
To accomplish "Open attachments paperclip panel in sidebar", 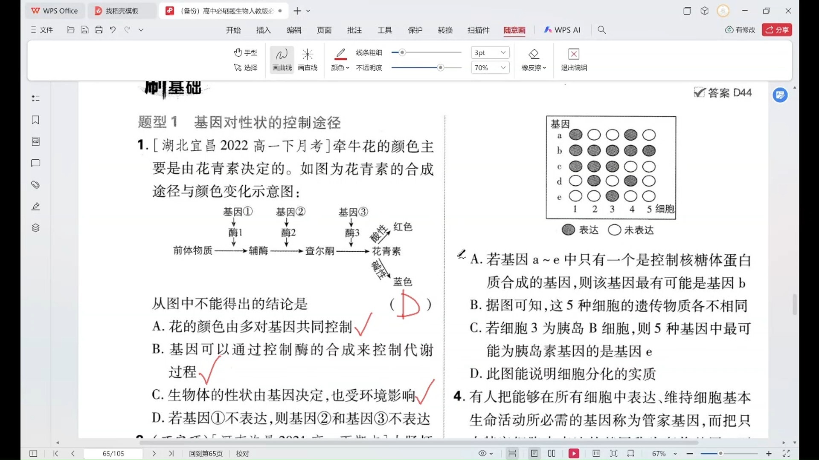I will [36, 185].
